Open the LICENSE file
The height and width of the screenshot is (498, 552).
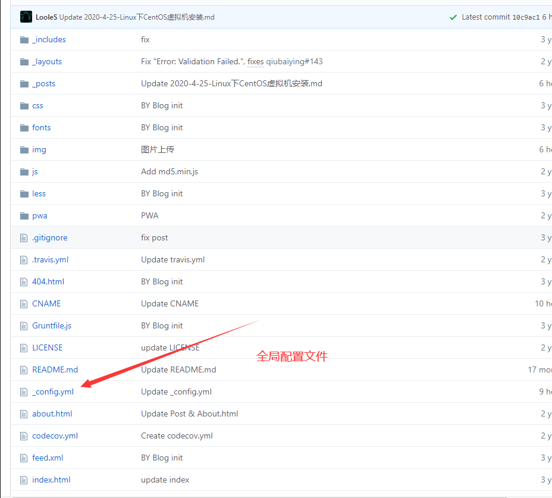point(47,347)
